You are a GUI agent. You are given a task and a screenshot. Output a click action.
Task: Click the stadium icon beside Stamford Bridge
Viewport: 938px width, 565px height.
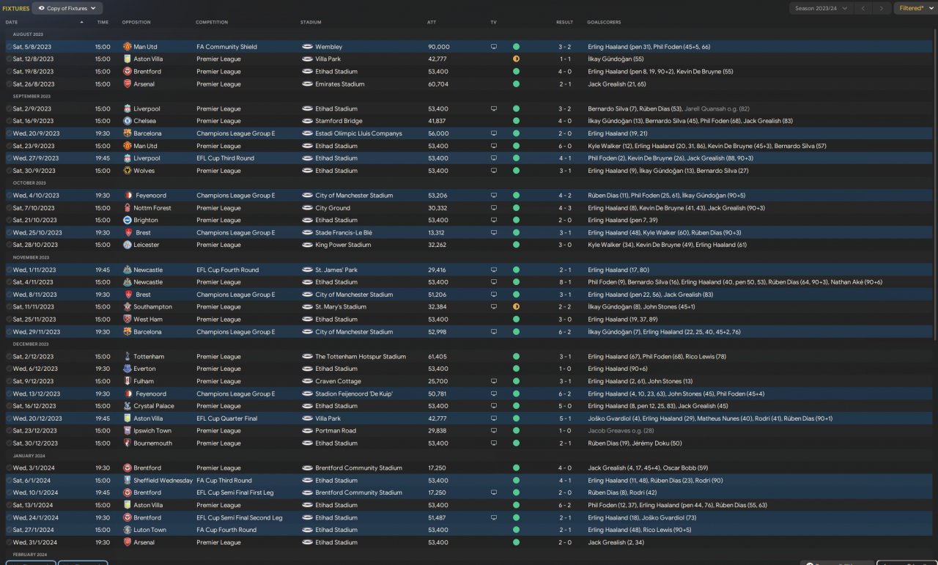coord(308,121)
